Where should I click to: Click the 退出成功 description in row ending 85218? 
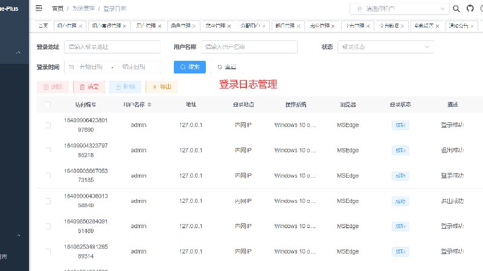[452, 150]
